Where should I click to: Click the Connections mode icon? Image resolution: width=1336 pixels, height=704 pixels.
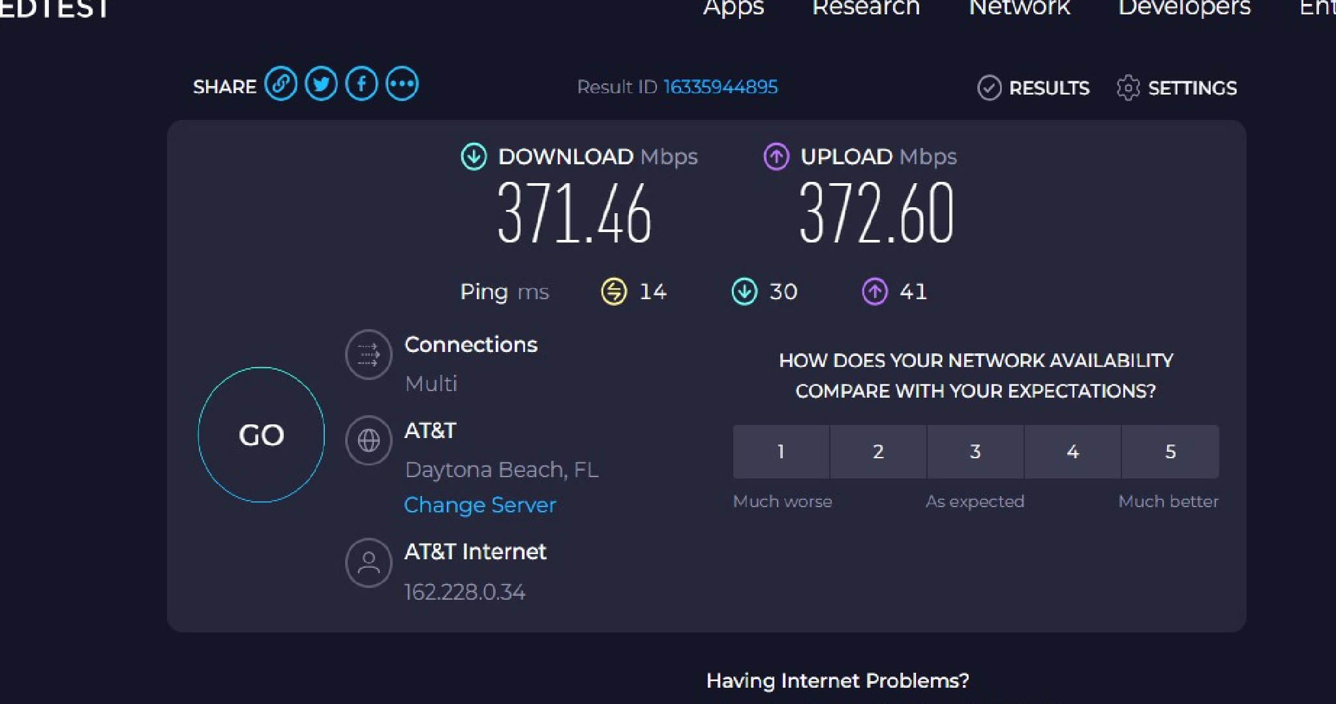(369, 355)
